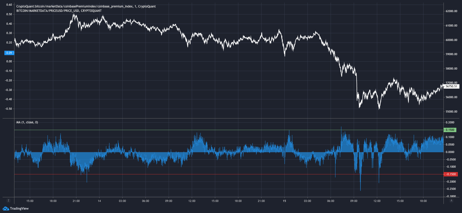Click the blue 0.09 premium value label

[9, 53]
